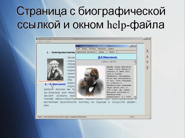Close the main textbook window
Image resolution: width=185 pixels, height=138 pixels.
149,39
